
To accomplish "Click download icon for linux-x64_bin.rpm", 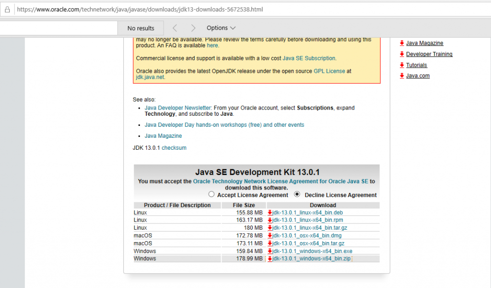I will point(269,220).
